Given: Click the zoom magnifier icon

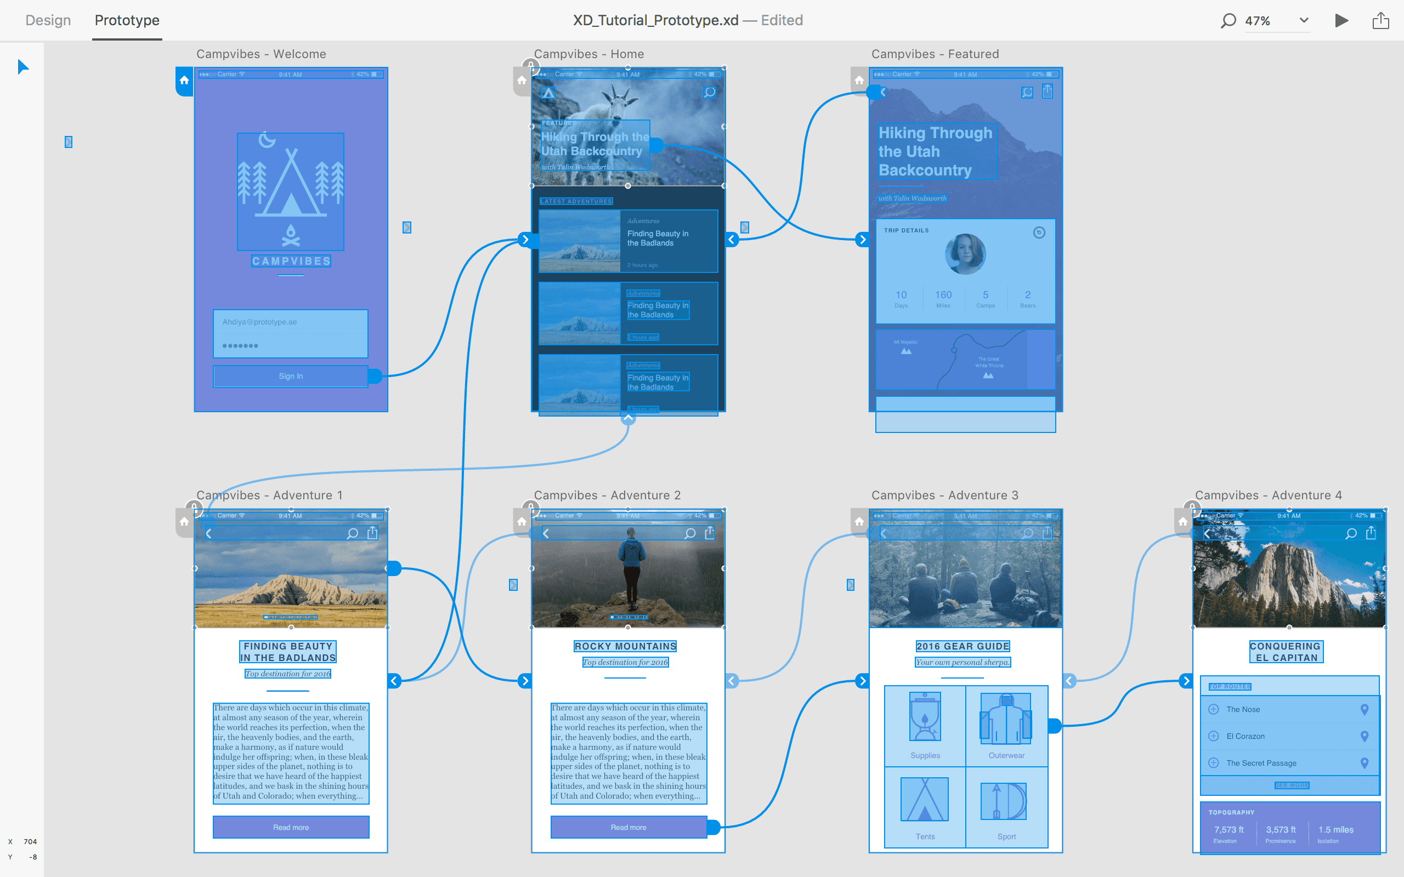Looking at the screenshot, I should tap(1227, 21).
